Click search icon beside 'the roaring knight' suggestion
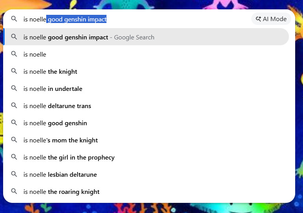 click(14, 191)
